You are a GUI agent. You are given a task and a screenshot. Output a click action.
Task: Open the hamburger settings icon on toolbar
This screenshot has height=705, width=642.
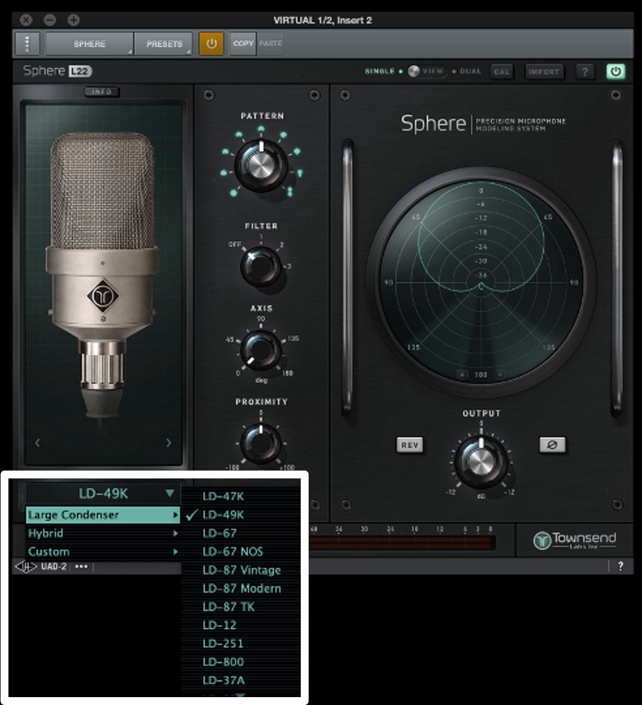point(26,43)
